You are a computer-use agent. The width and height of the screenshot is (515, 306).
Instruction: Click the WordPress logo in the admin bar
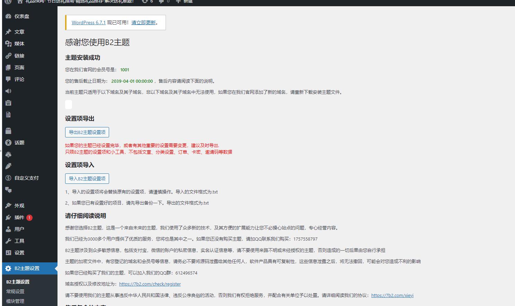(8, 1)
